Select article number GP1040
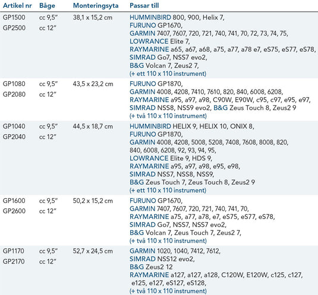The height and width of the screenshot is (295, 318). point(14,126)
